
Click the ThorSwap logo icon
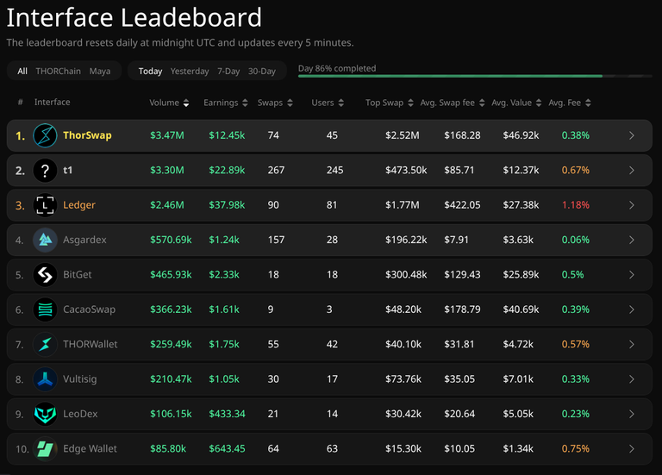45,135
